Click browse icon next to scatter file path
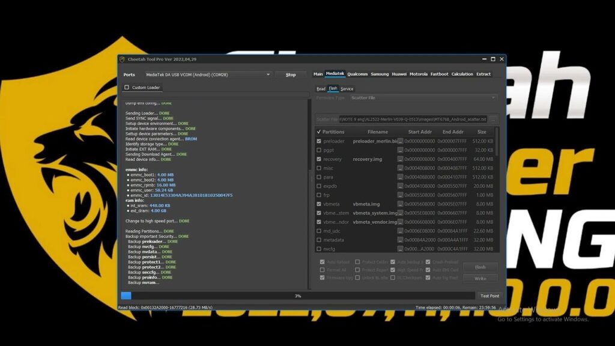 click(493, 120)
